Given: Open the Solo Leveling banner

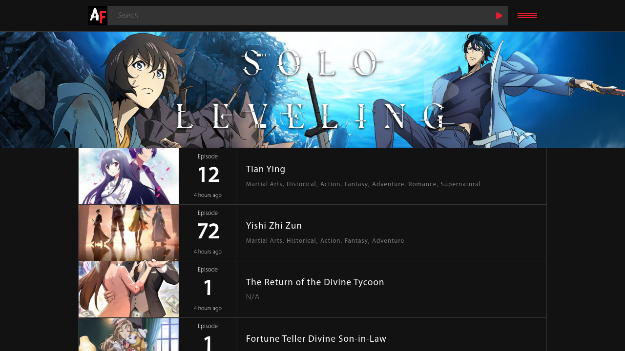Looking at the screenshot, I should [x=312, y=90].
